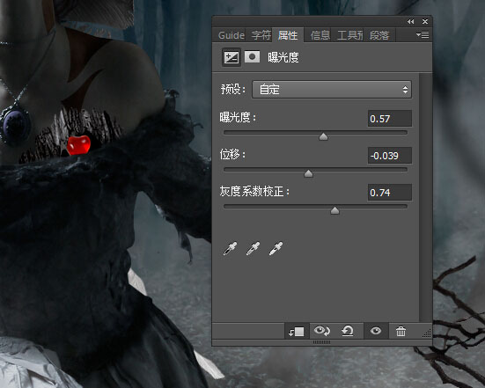Select the layer mask icon

click(252, 57)
